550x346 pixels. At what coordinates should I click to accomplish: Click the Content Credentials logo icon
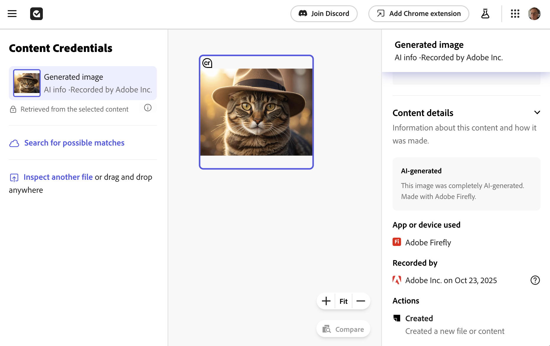36,14
